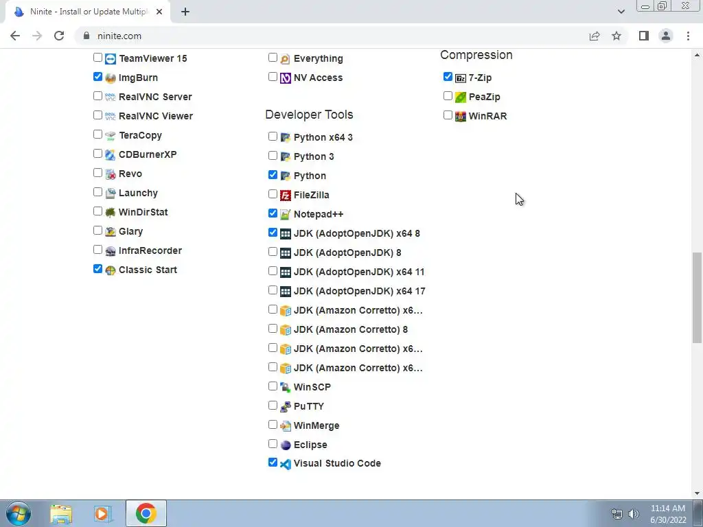This screenshot has height=527, width=703.
Task: Click the 7-Zip icon
Action: (461, 78)
